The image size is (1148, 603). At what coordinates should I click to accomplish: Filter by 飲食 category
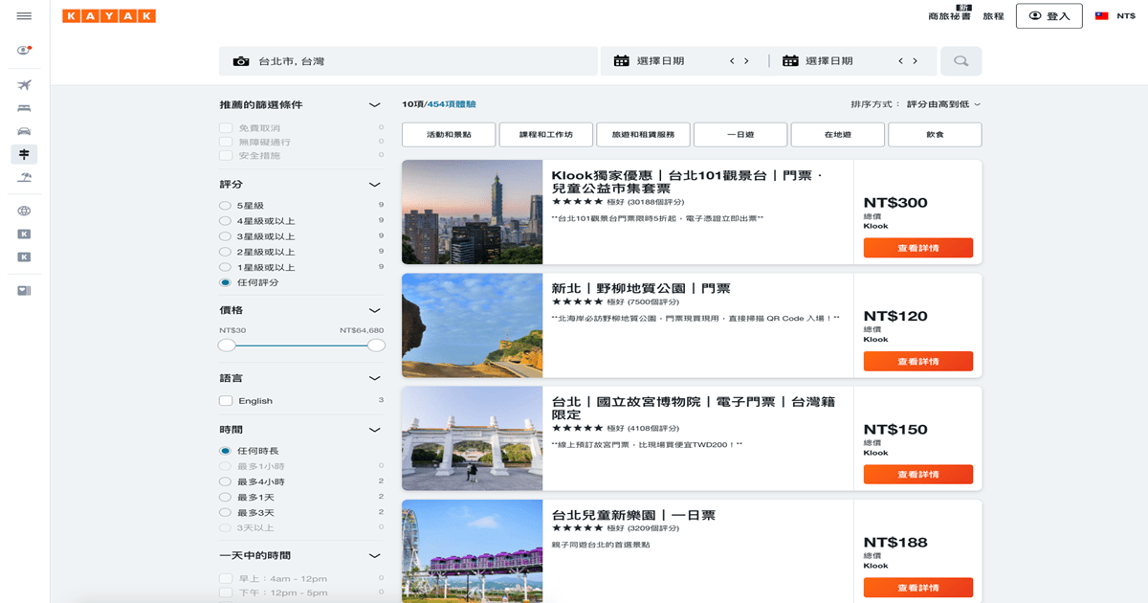(x=935, y=135)
